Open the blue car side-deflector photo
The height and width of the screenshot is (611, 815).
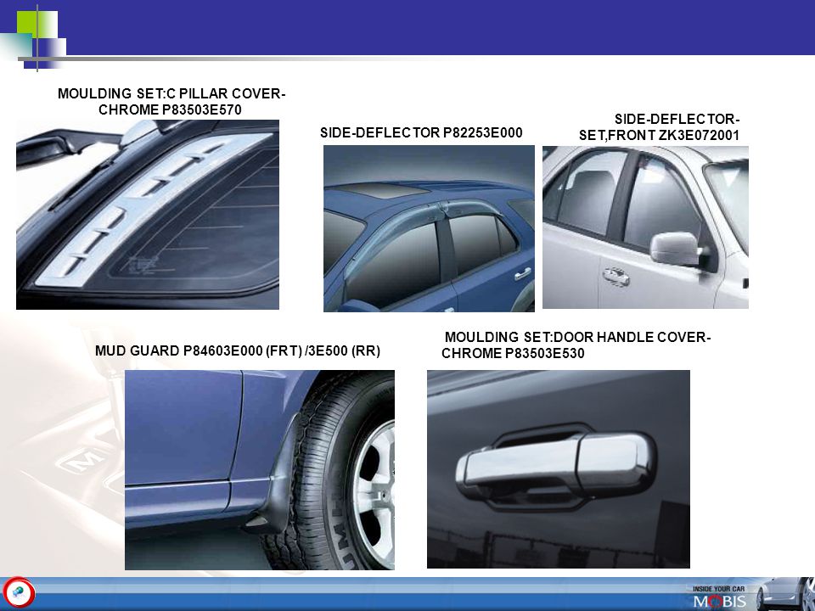pos(429,228)
